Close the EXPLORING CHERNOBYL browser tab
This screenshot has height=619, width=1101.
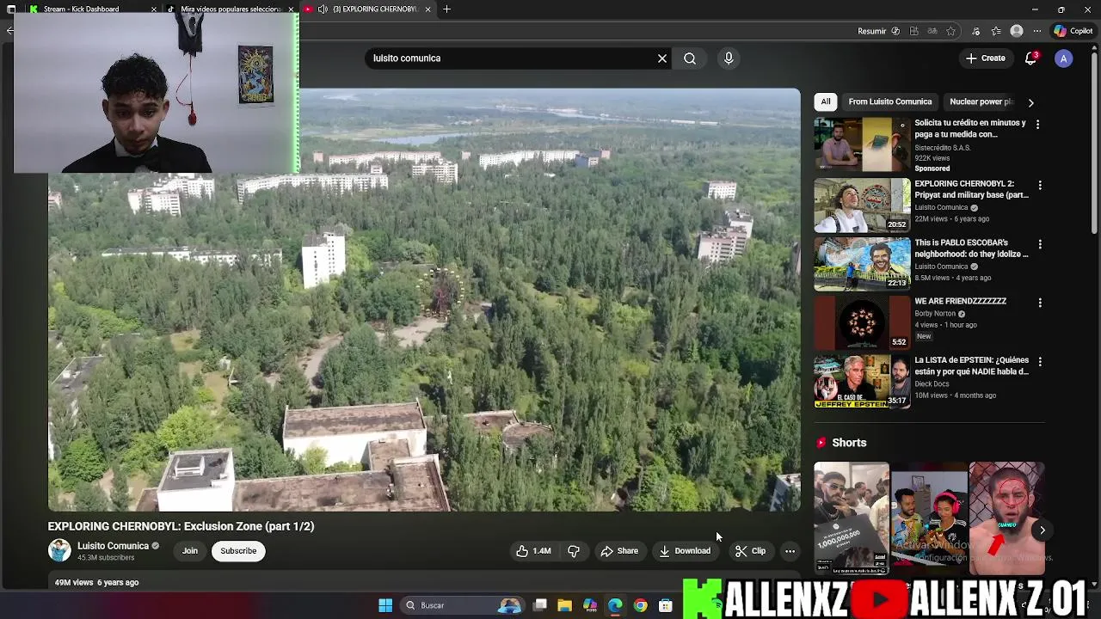pyautogui.click(x=427, y=9)
